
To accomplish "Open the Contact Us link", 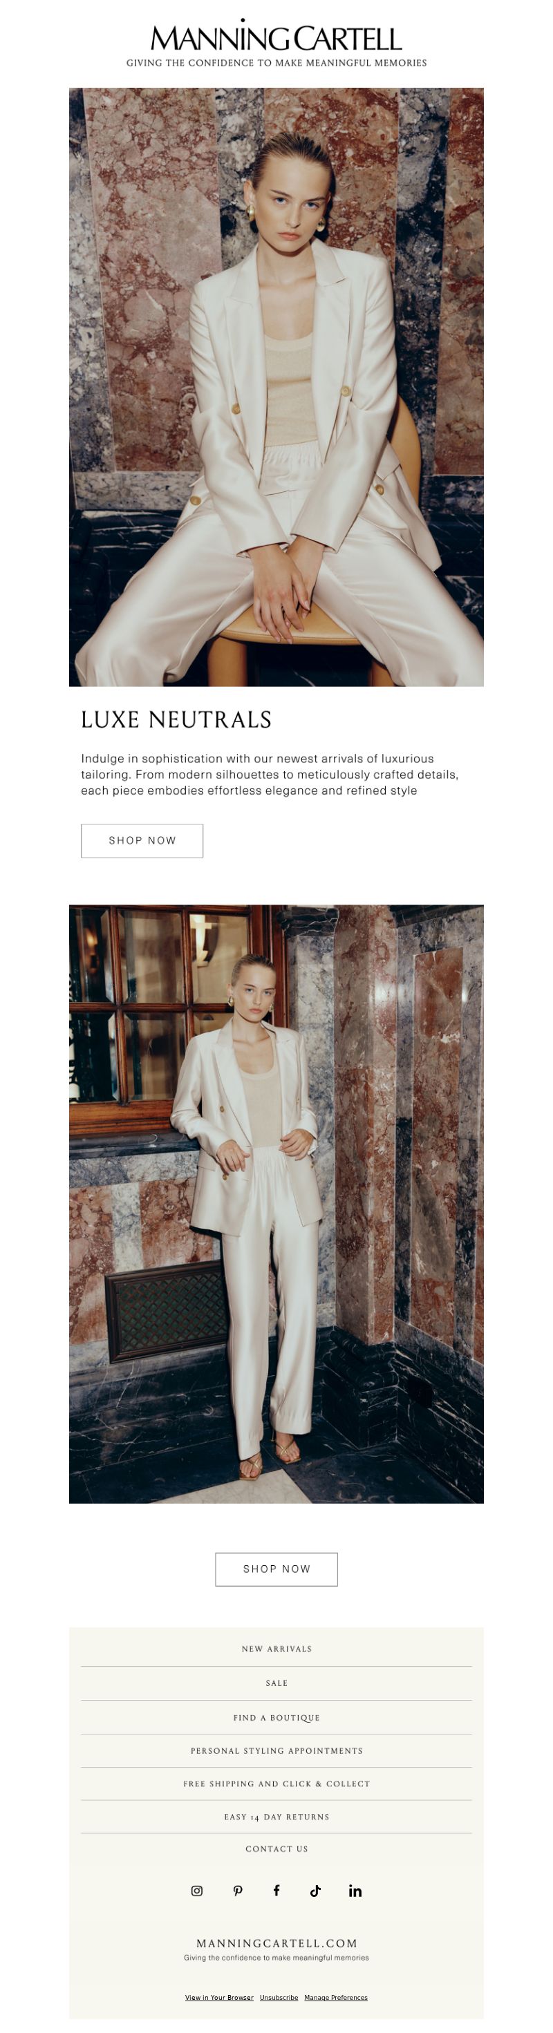I will (276, 1849).
